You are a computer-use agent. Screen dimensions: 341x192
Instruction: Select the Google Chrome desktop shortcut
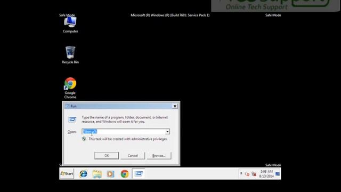[x=70, y=88]
